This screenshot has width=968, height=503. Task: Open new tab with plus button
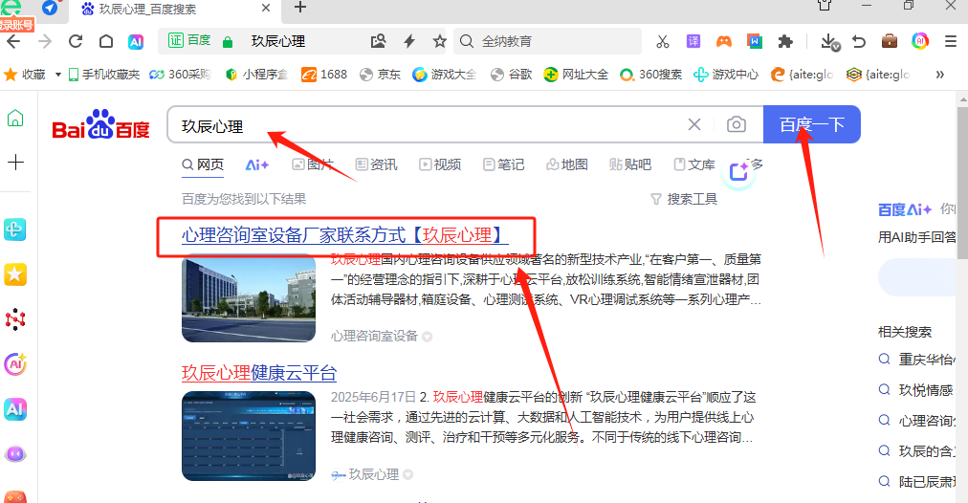tap(300, 8)
